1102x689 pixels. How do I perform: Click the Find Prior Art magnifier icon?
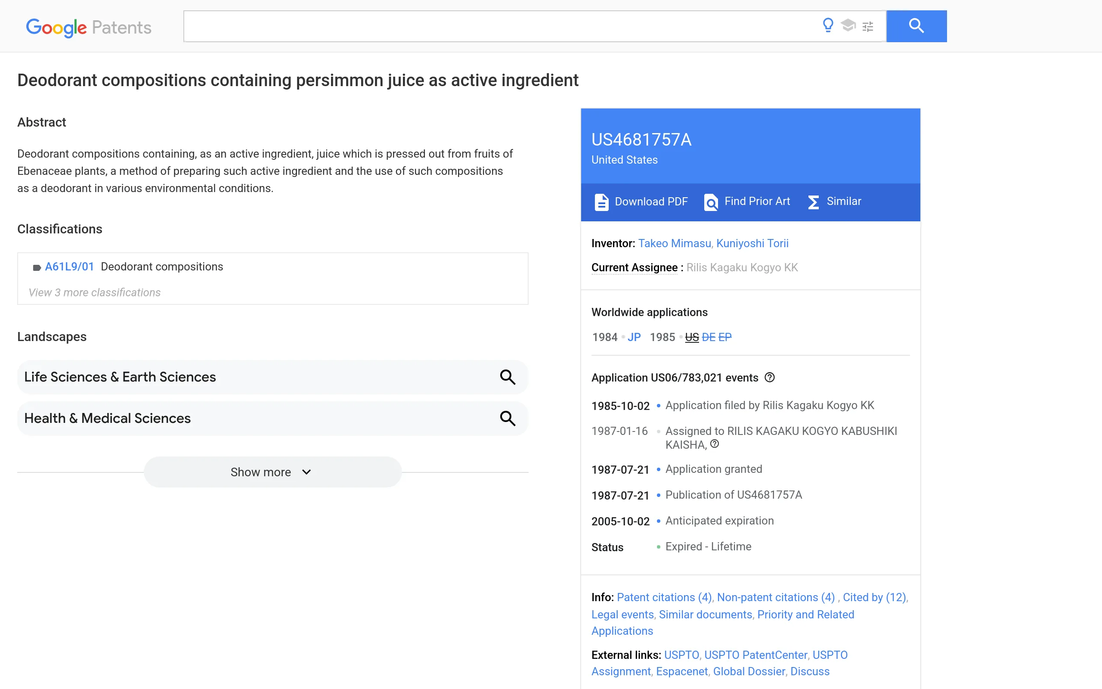[x=711, y=202]
